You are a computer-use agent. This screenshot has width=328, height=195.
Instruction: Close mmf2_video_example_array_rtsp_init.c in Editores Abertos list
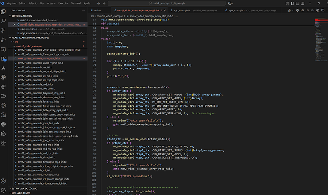tap(14, 25)
